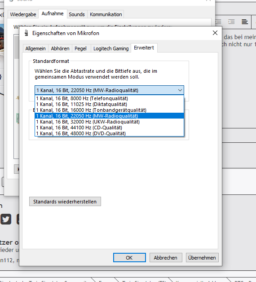Open the Logitech Gaming tab

(111, 48)
